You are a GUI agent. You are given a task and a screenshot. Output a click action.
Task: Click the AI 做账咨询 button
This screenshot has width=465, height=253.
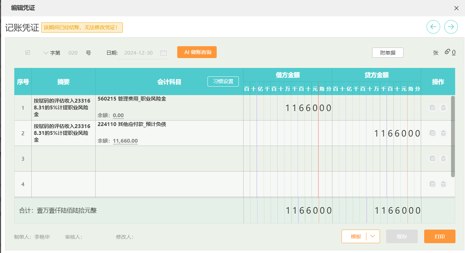[x=197, y=52]
